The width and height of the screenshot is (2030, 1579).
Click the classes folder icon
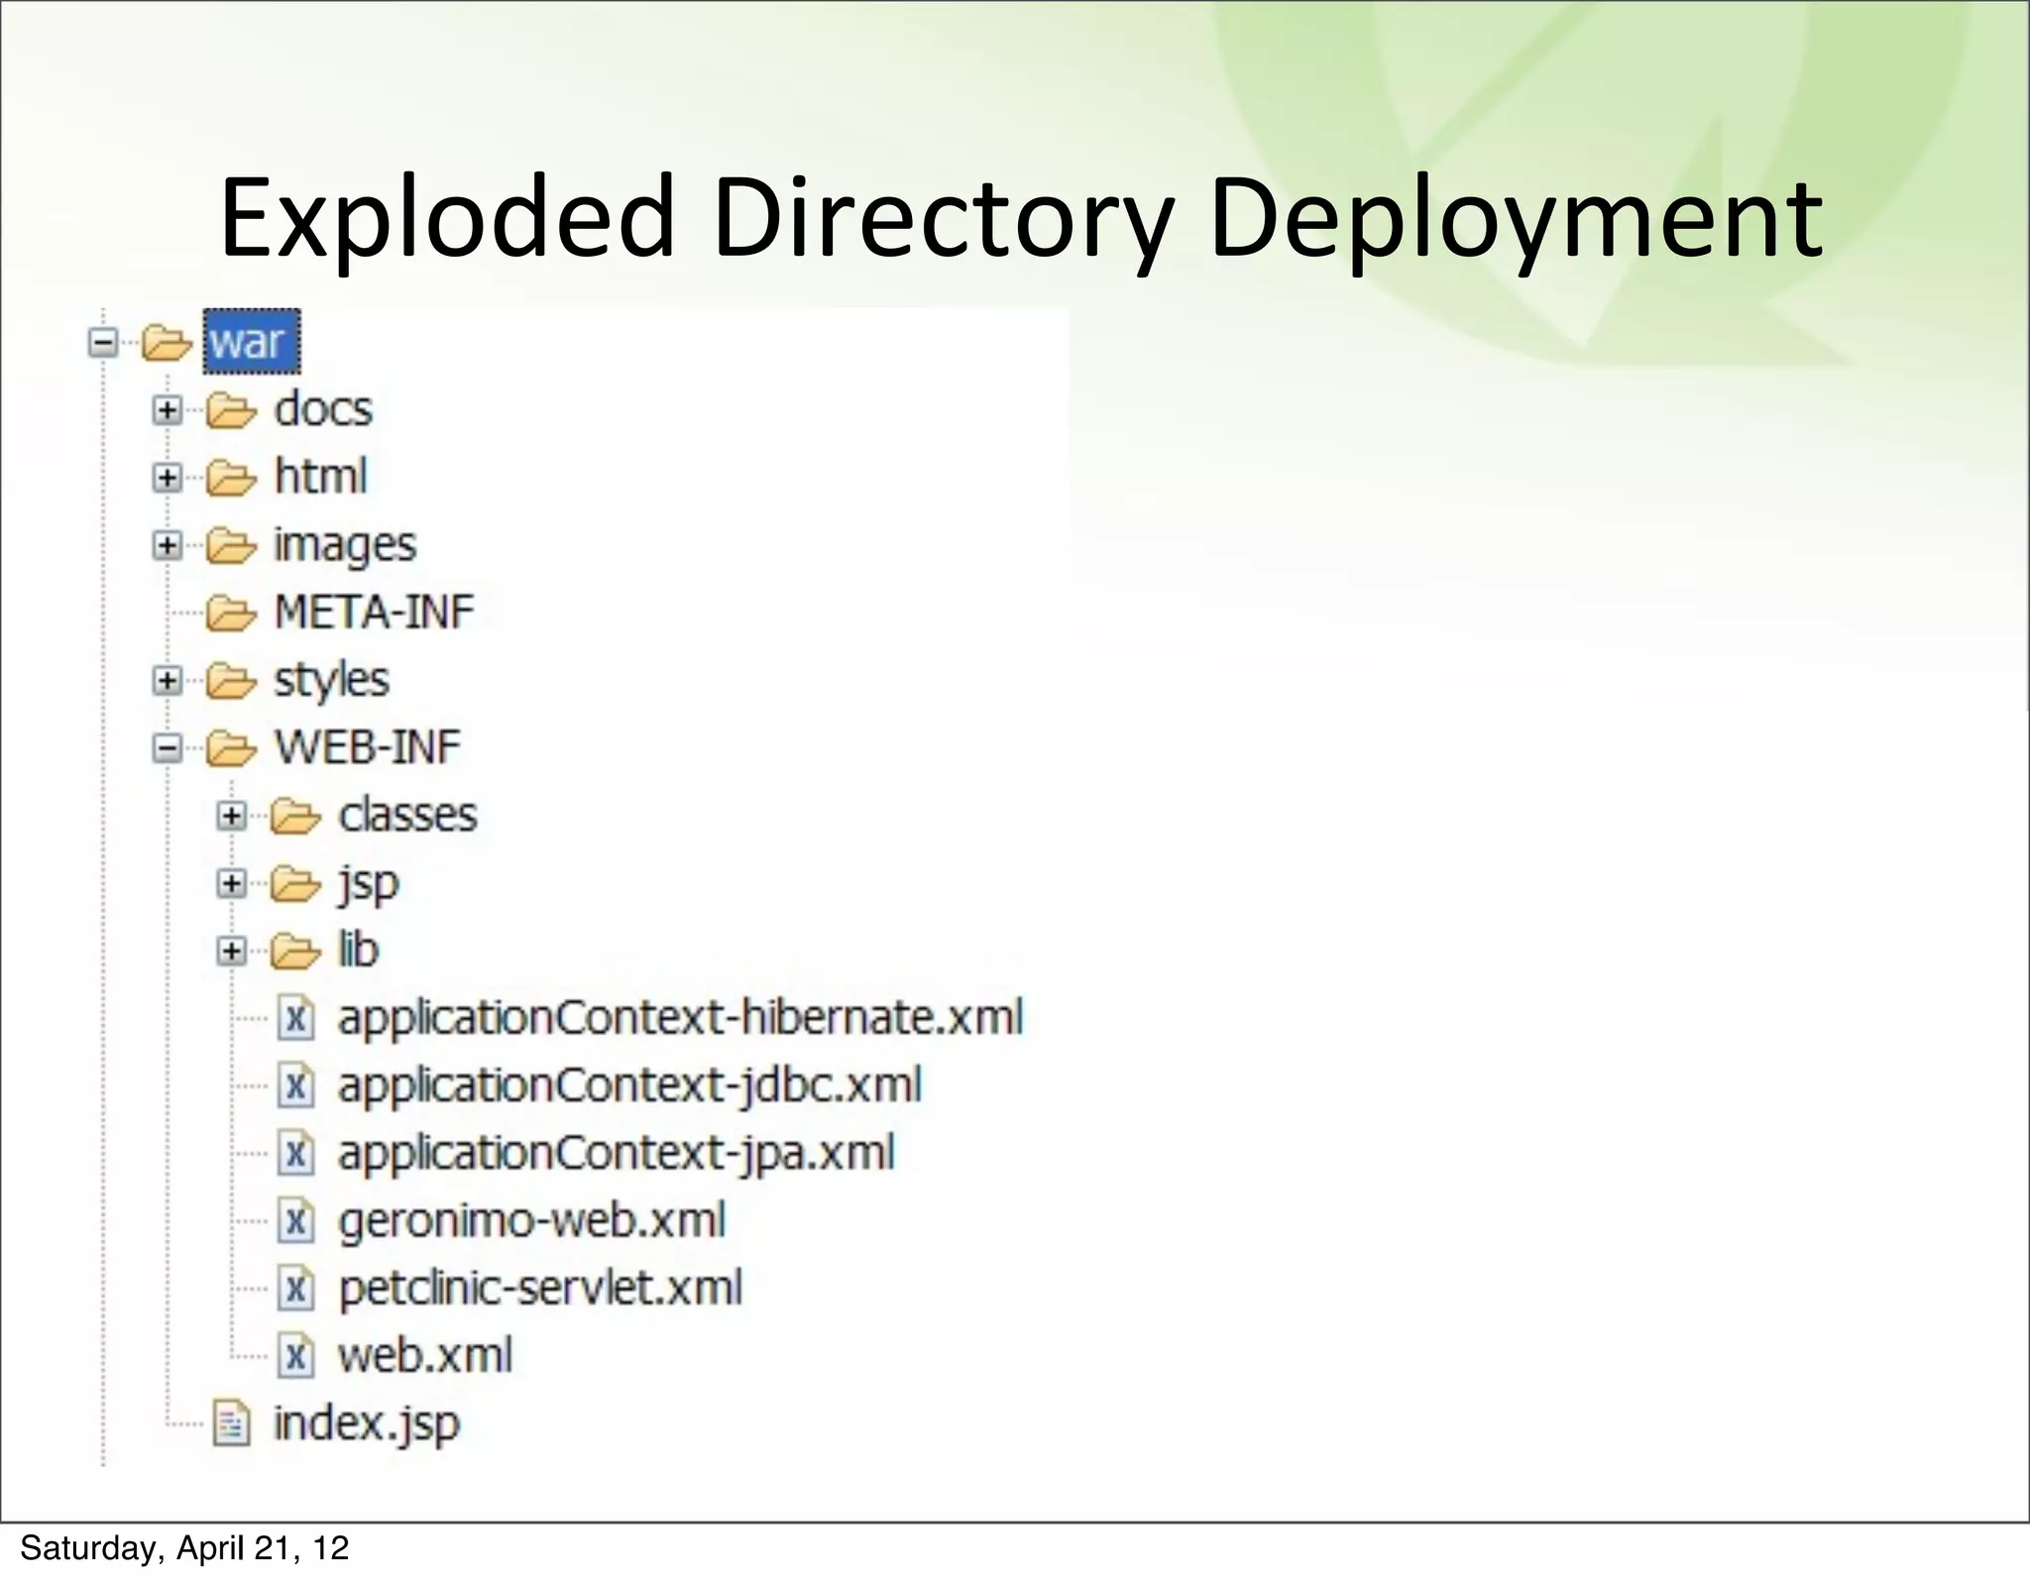tap(295, 816)
